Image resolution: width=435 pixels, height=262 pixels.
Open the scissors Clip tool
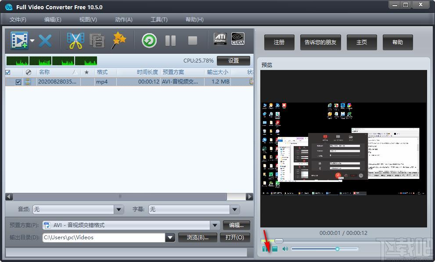pos(75,41)
